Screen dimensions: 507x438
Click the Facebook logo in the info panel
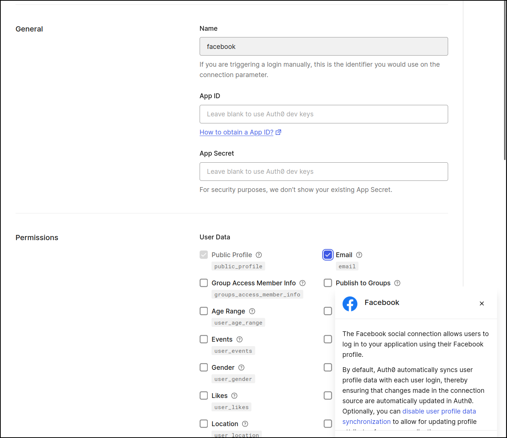(350, 304)
